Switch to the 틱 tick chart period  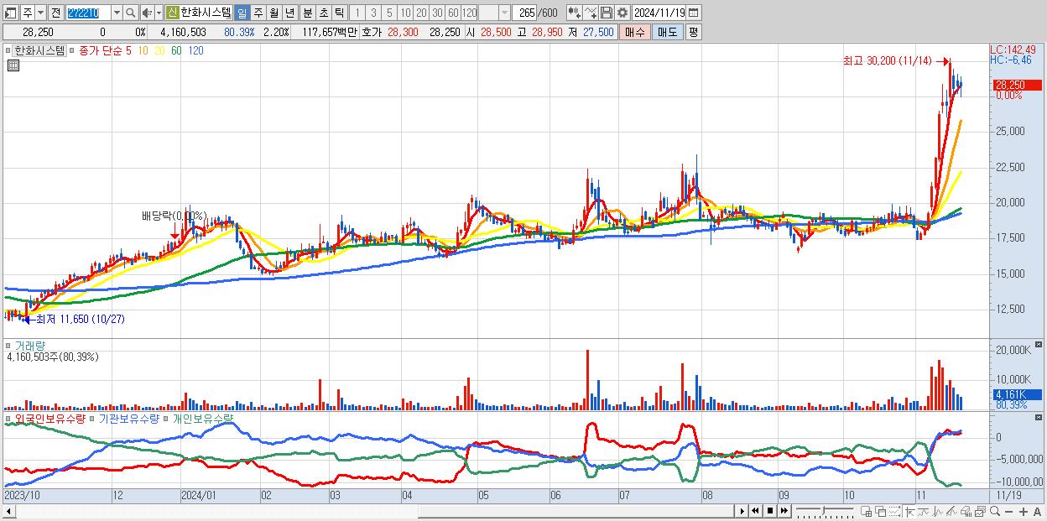point(339,13)
